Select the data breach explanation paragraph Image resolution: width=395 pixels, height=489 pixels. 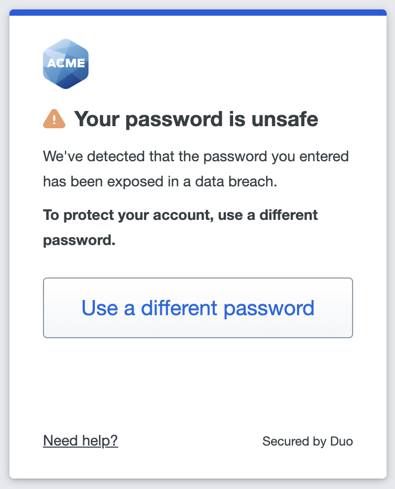click(x=195, y=169)
